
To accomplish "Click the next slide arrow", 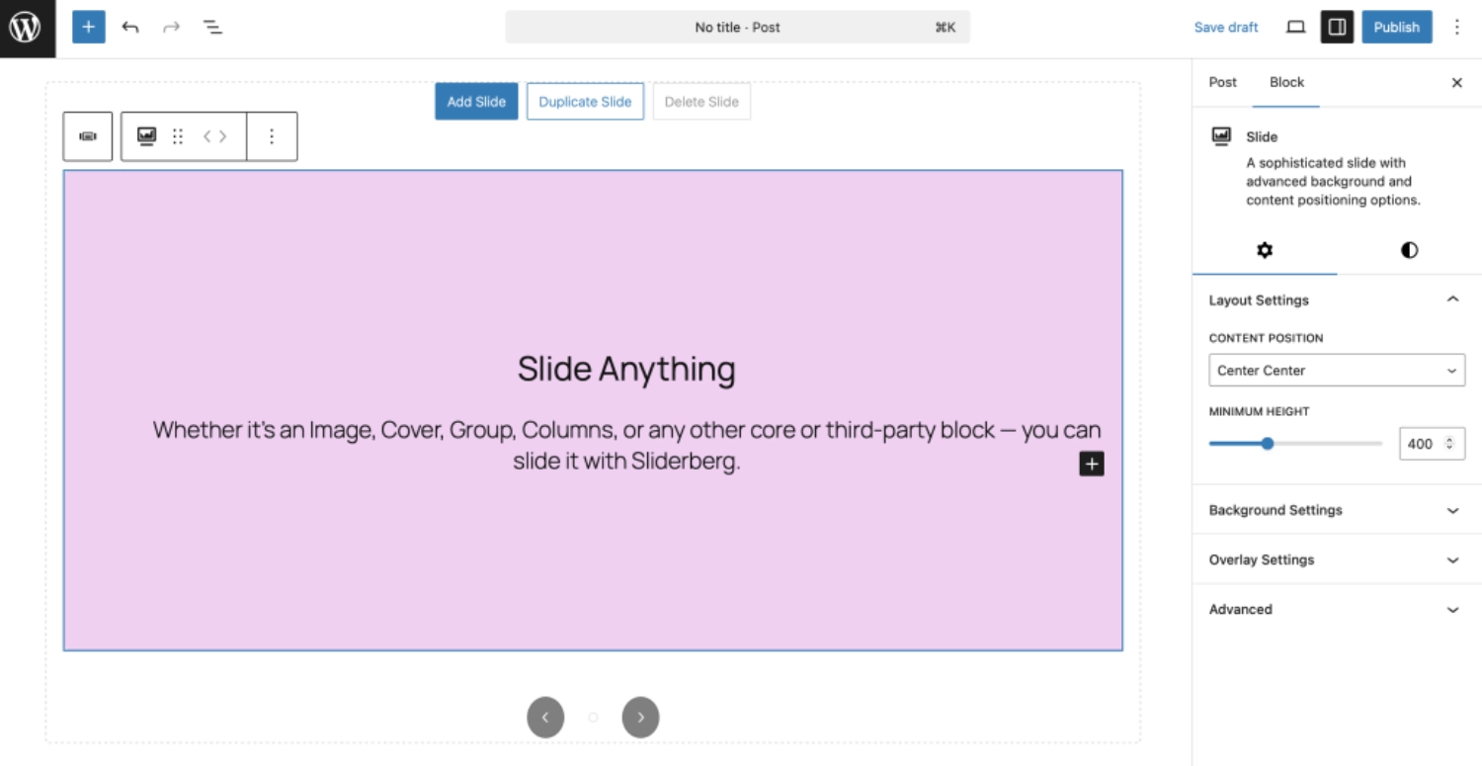I will 640,717.
